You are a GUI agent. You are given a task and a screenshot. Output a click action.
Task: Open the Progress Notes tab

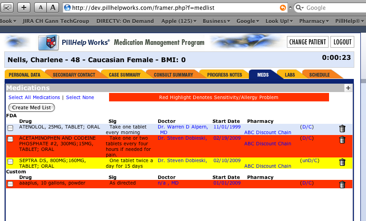[x=224, y=75]
